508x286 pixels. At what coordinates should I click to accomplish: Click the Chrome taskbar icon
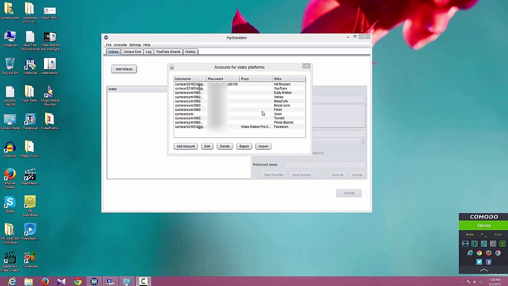tap(77, 282)
